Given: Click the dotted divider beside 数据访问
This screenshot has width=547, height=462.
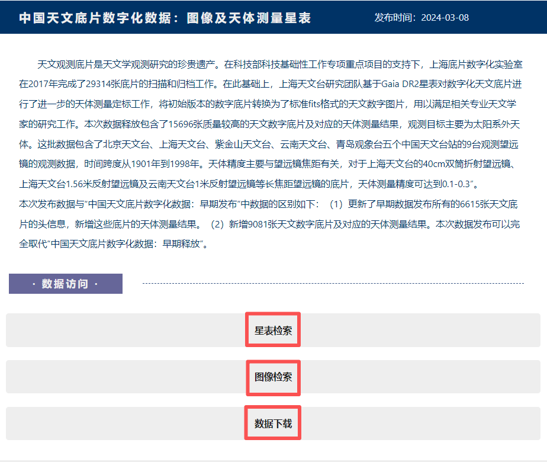Looking at the screenshot, I should tap(333, 283).
